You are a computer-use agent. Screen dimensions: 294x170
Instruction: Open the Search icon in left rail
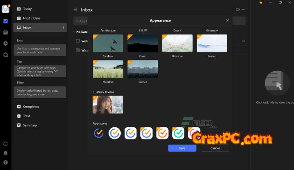(x=6, y=55)
